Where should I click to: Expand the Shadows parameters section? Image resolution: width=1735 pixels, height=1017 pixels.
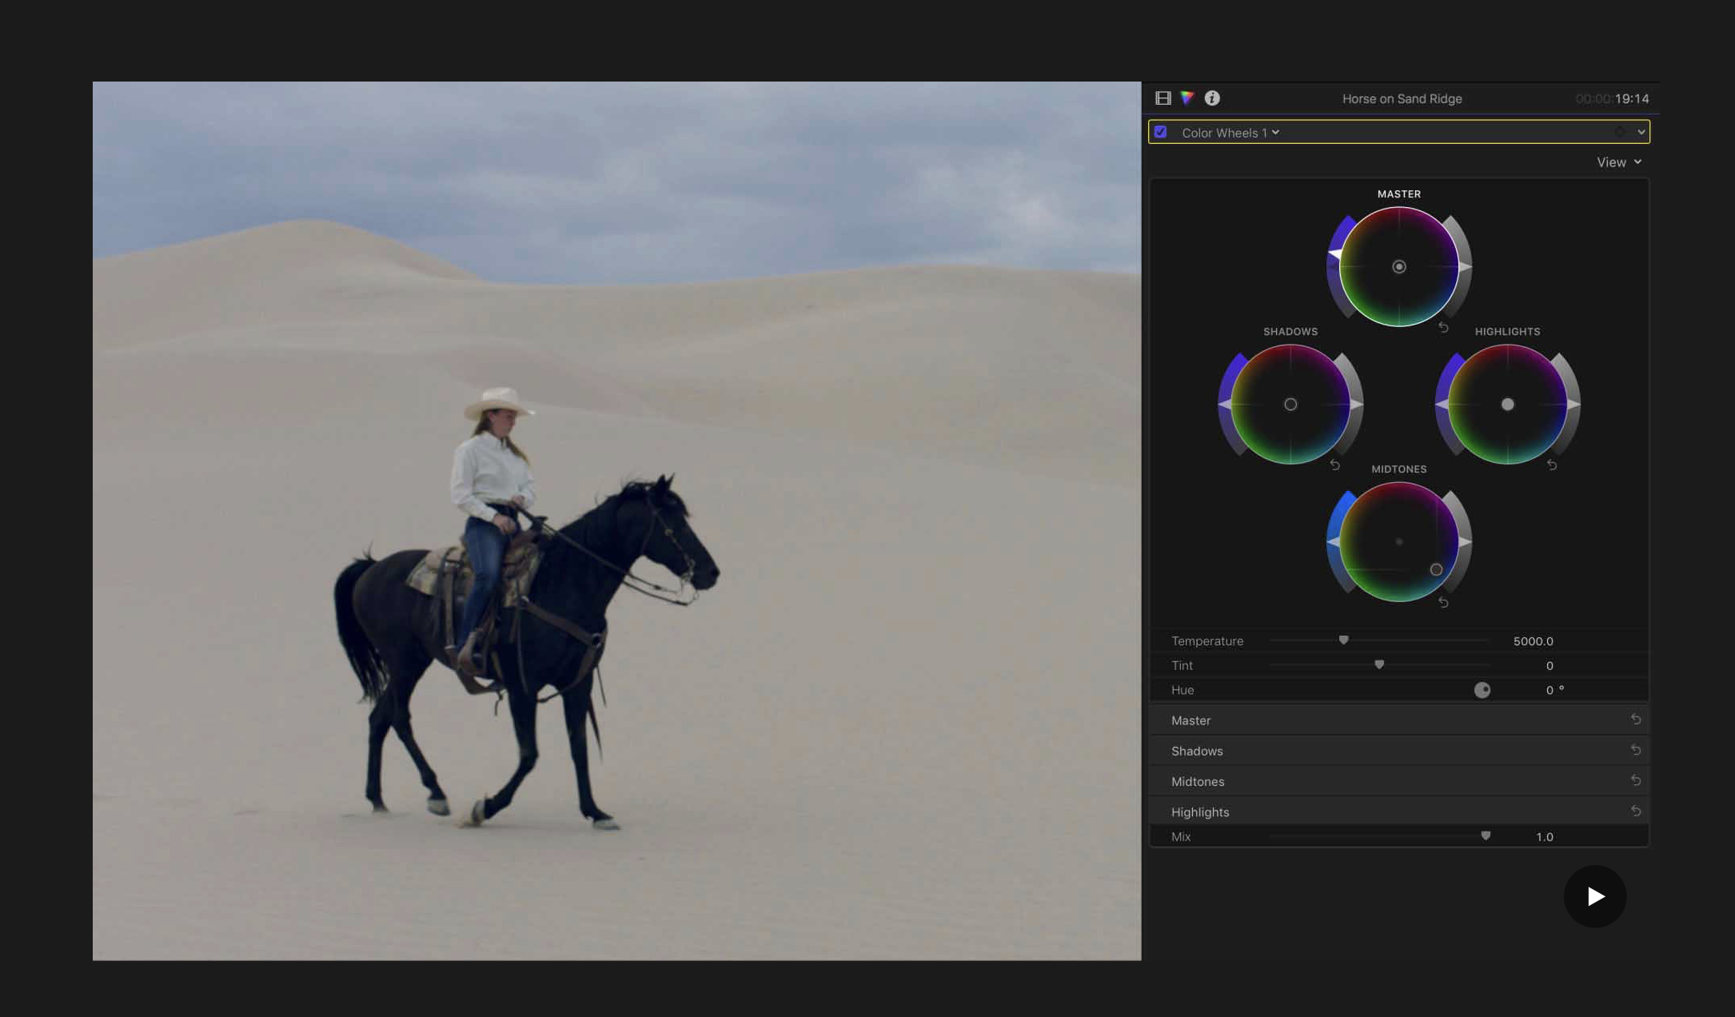coord(1197,751)
